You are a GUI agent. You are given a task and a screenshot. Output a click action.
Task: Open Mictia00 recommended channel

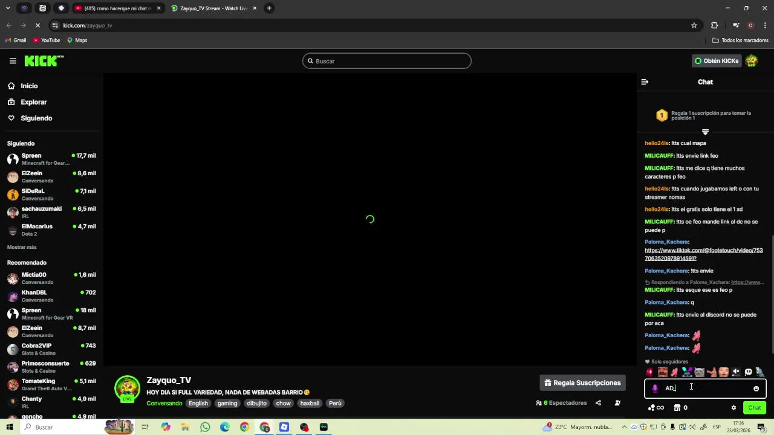click(51, 278)
